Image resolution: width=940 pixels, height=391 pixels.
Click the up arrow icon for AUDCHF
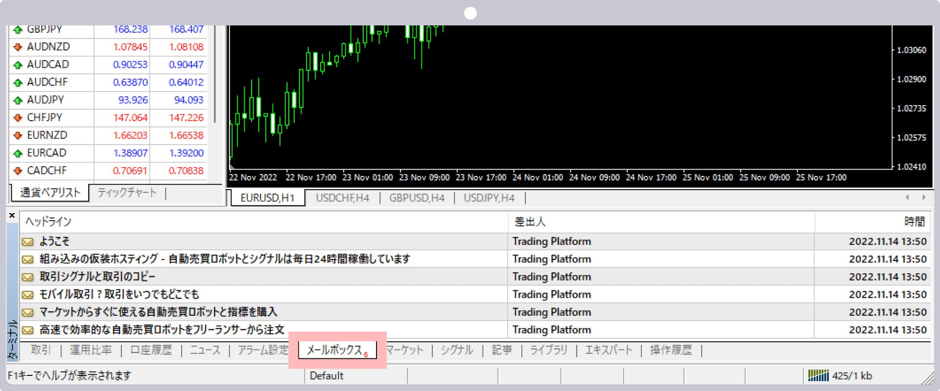tap(18, 82)
